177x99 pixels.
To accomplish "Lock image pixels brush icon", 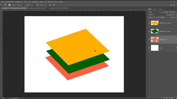I will click(x=157, y=17).
